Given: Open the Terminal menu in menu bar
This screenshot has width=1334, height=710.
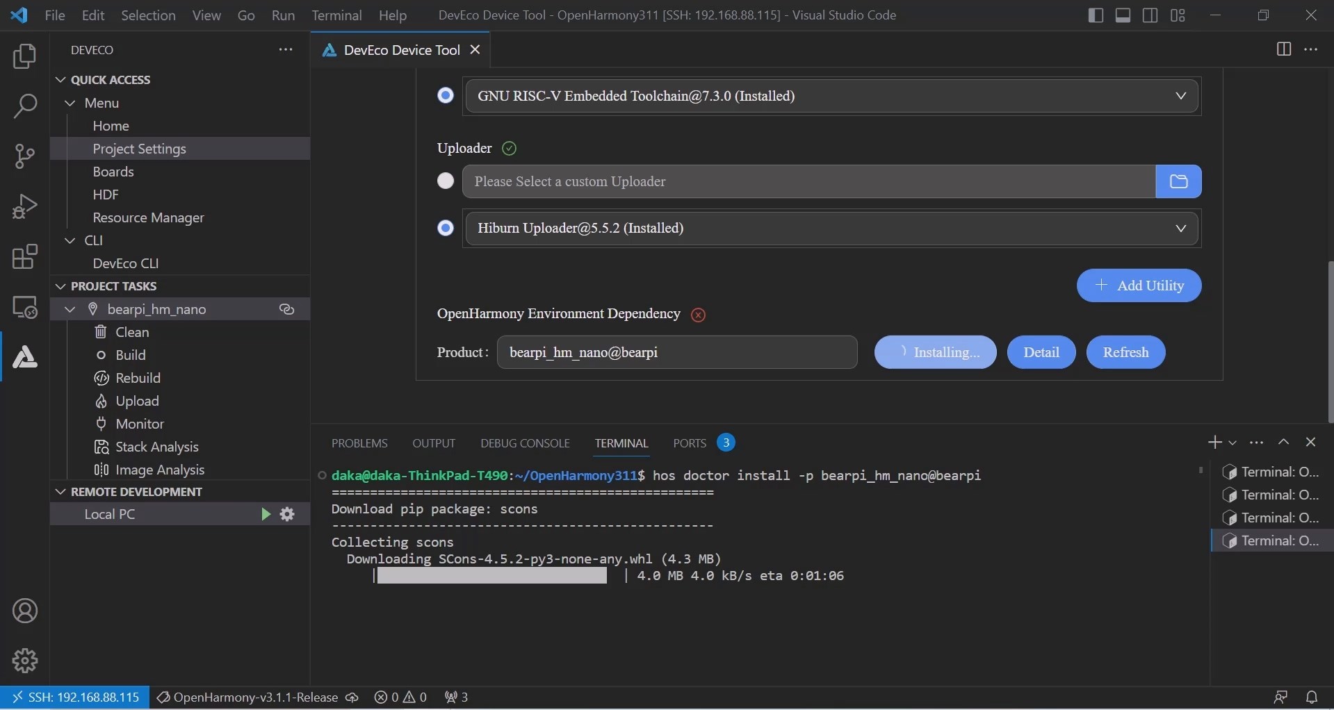Looking at the screenshot, I should pos(336,15).
